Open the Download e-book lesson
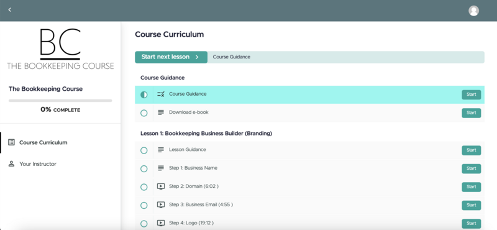 309,113
